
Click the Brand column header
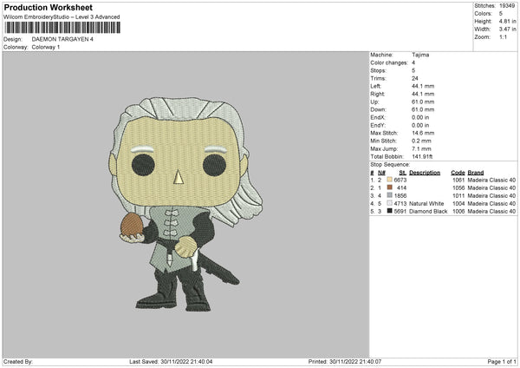pos(476,173)
